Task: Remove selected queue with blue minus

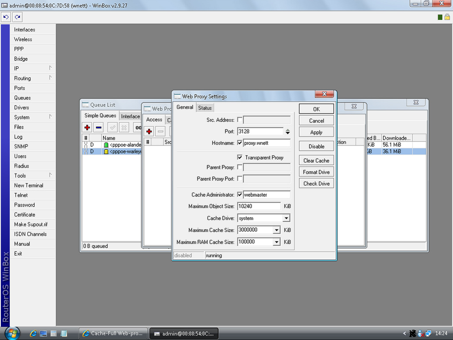Action: tap(98, 127)
